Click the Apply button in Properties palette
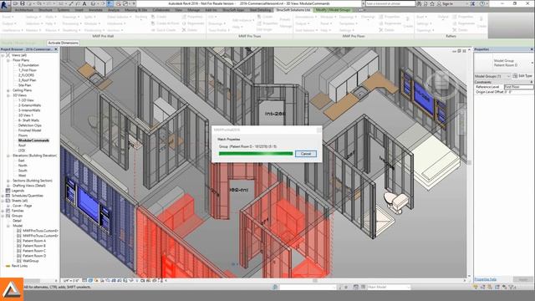The height and width of the screenshot is (301, 535). click(x=523, y=279)
